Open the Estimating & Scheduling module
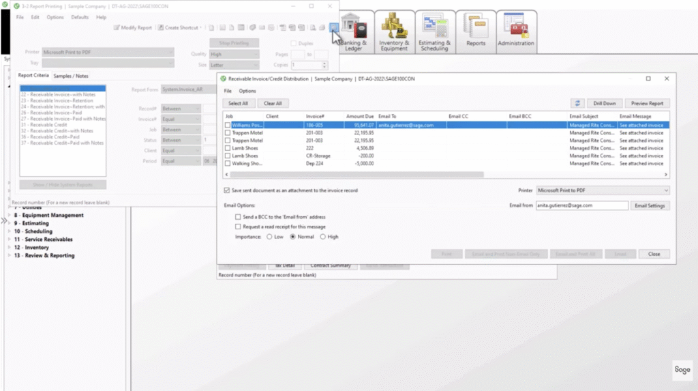 pos(434,32)
